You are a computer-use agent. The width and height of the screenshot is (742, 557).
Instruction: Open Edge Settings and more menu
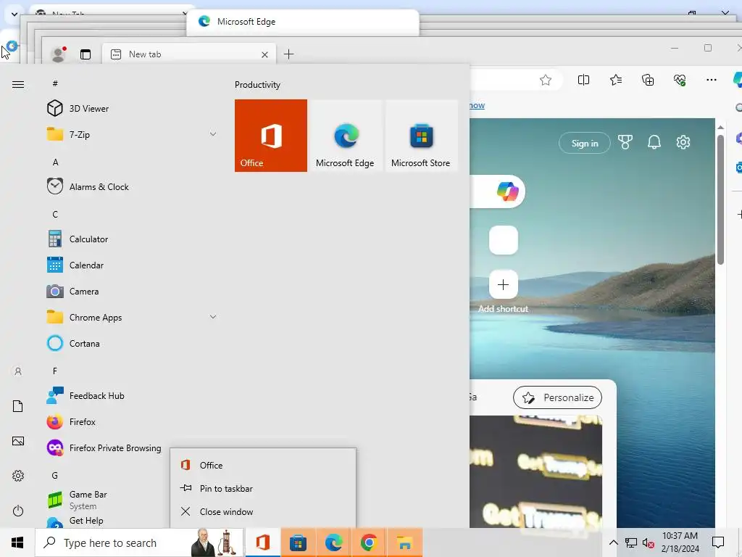(712, 80)
